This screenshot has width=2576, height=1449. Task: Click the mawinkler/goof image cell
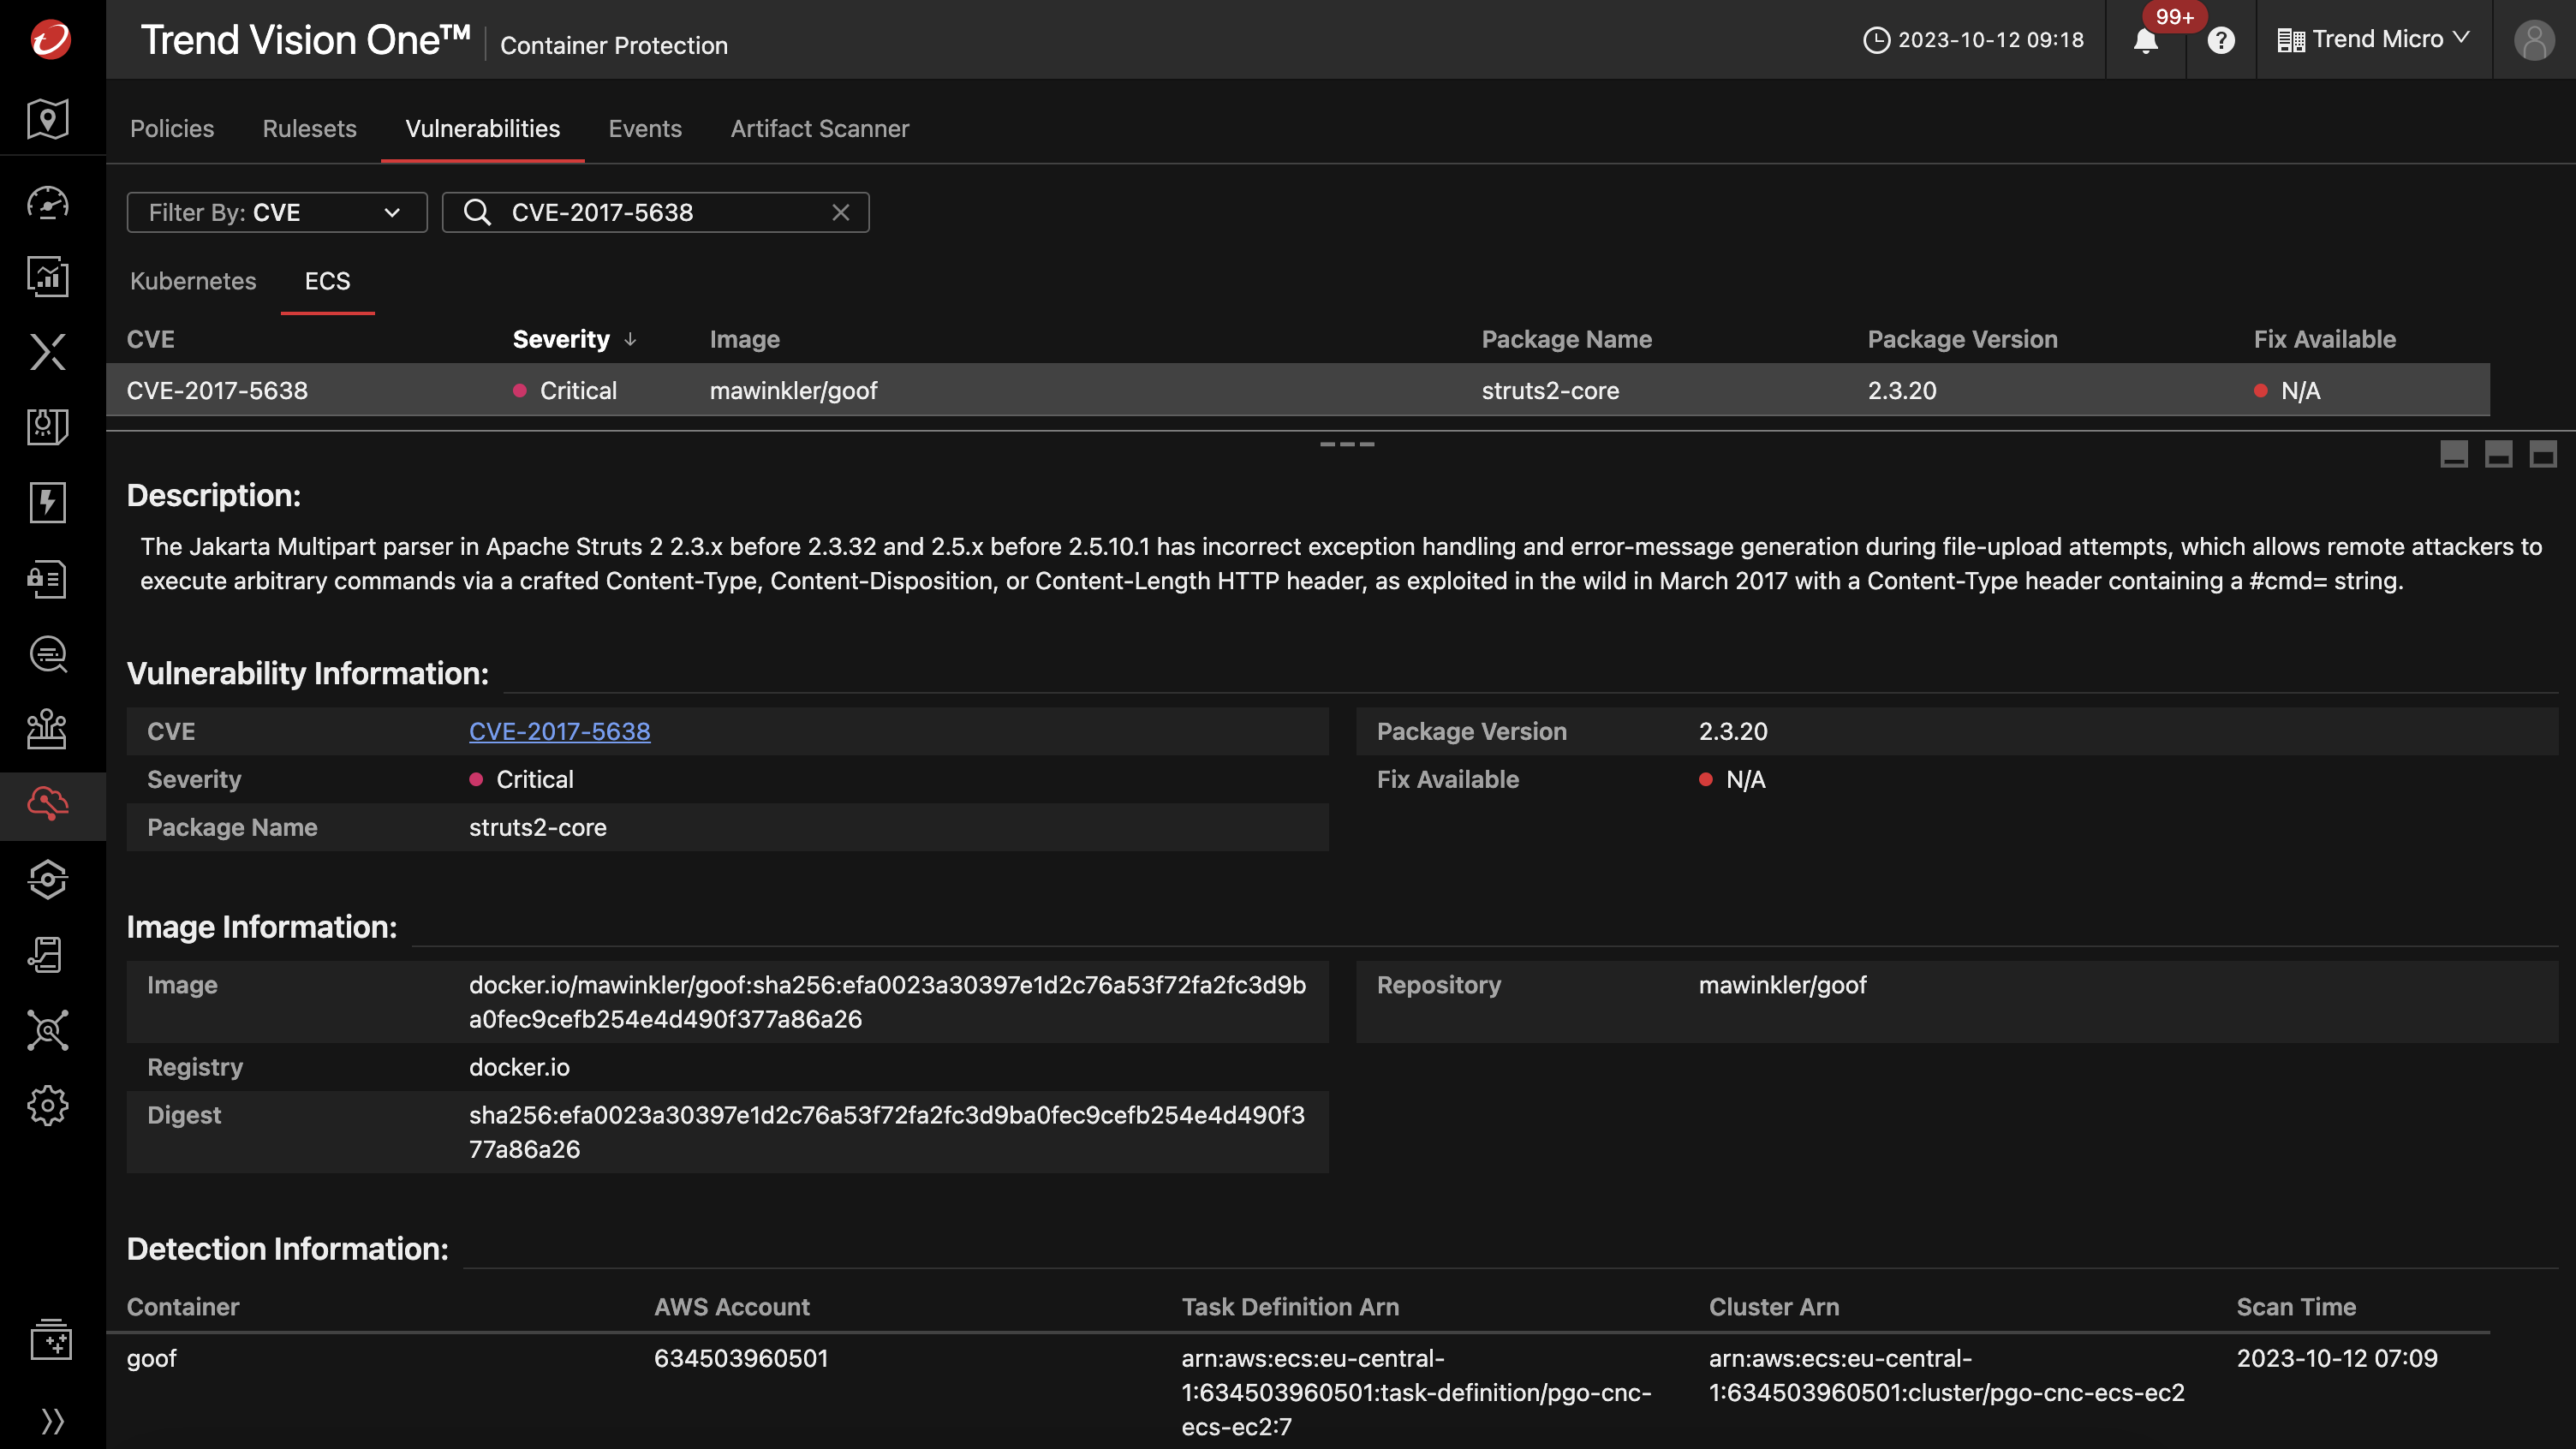click(x=794, y=390)
